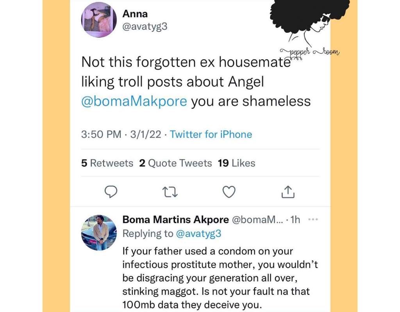
Task: Click the @avatyg3 handle under Anna
Action: point(145,28)
